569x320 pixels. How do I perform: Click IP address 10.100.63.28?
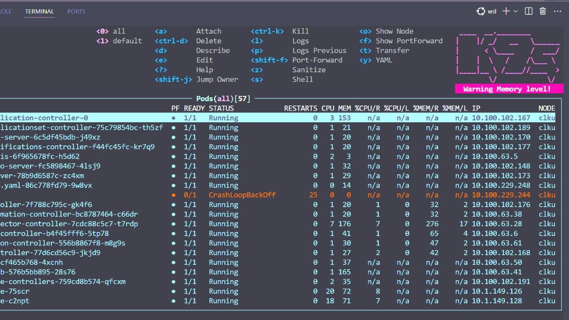coord(497,224)
